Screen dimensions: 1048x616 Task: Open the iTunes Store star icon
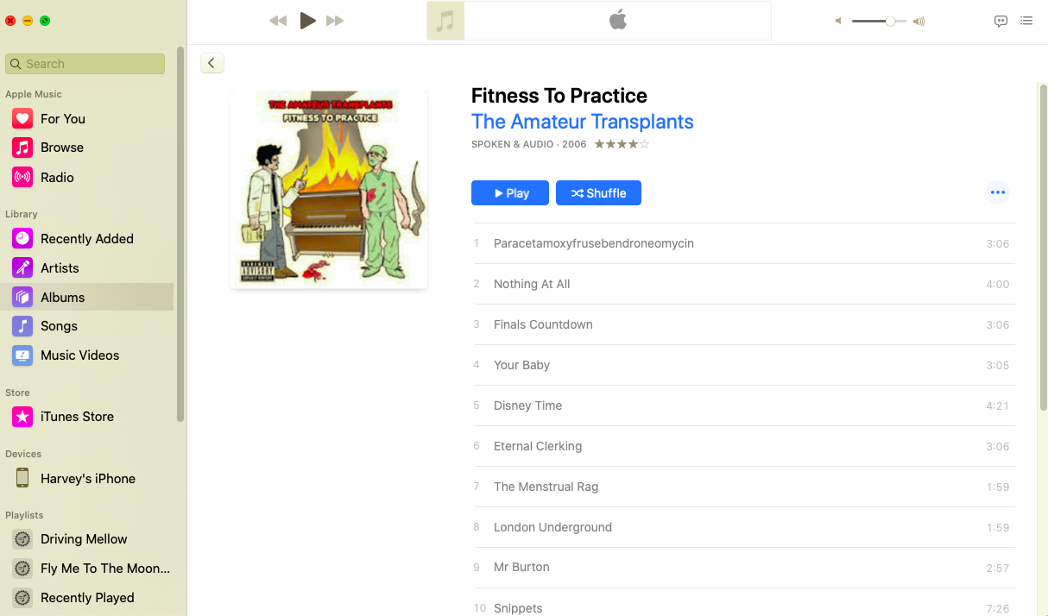coord(22,417)
